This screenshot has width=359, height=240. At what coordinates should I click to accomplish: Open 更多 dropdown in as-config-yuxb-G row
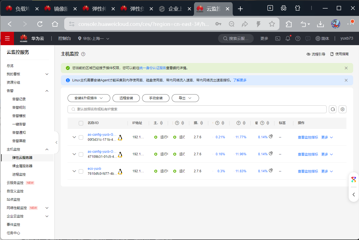(x=327, y=137)
